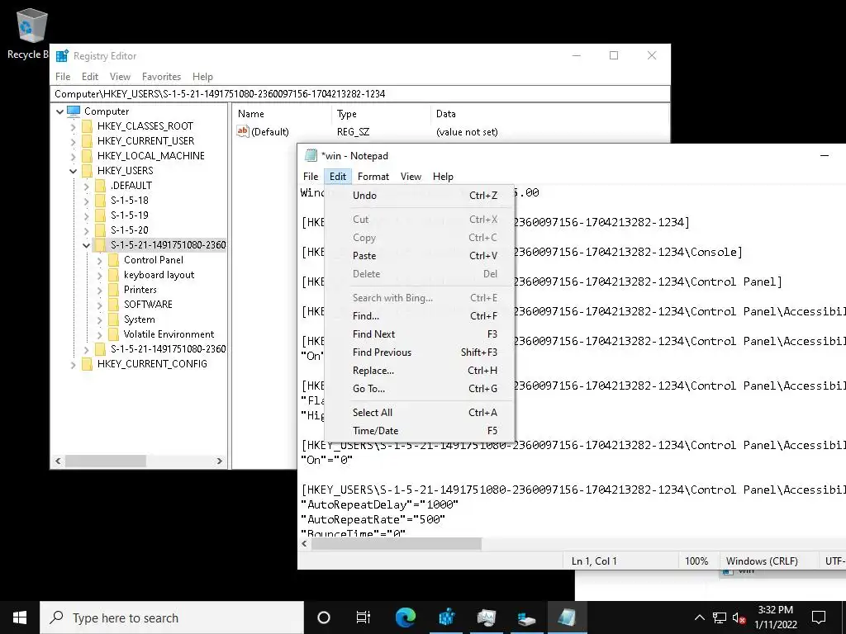Click REG_SZ in the Type column
Screen dimensions: 846x634
tap(353, 132)
